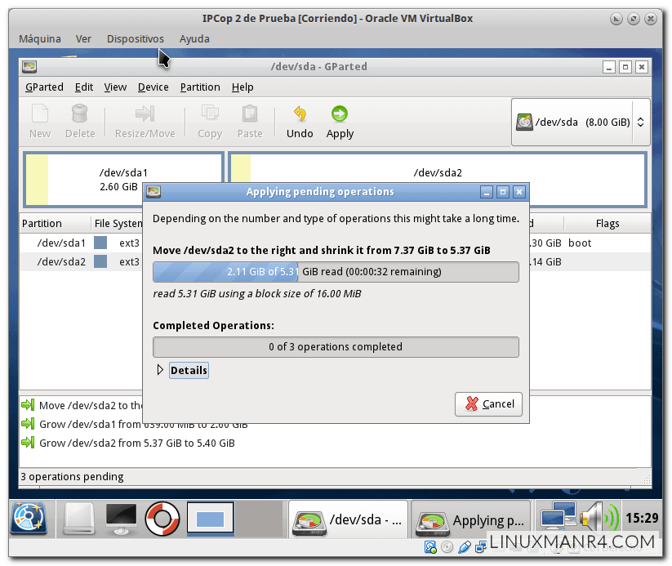Screen dimensions: 672x566
Task: Open the /dev/sda device dropdown arrows
Action: pyautogui.click(x=641, y=123)
